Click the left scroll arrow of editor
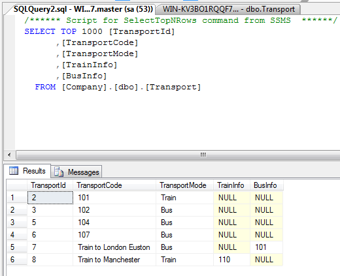 click(9, 155)
